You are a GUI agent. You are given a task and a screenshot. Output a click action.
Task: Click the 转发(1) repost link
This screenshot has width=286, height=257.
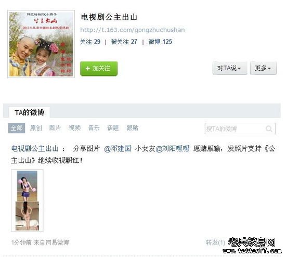215,242
